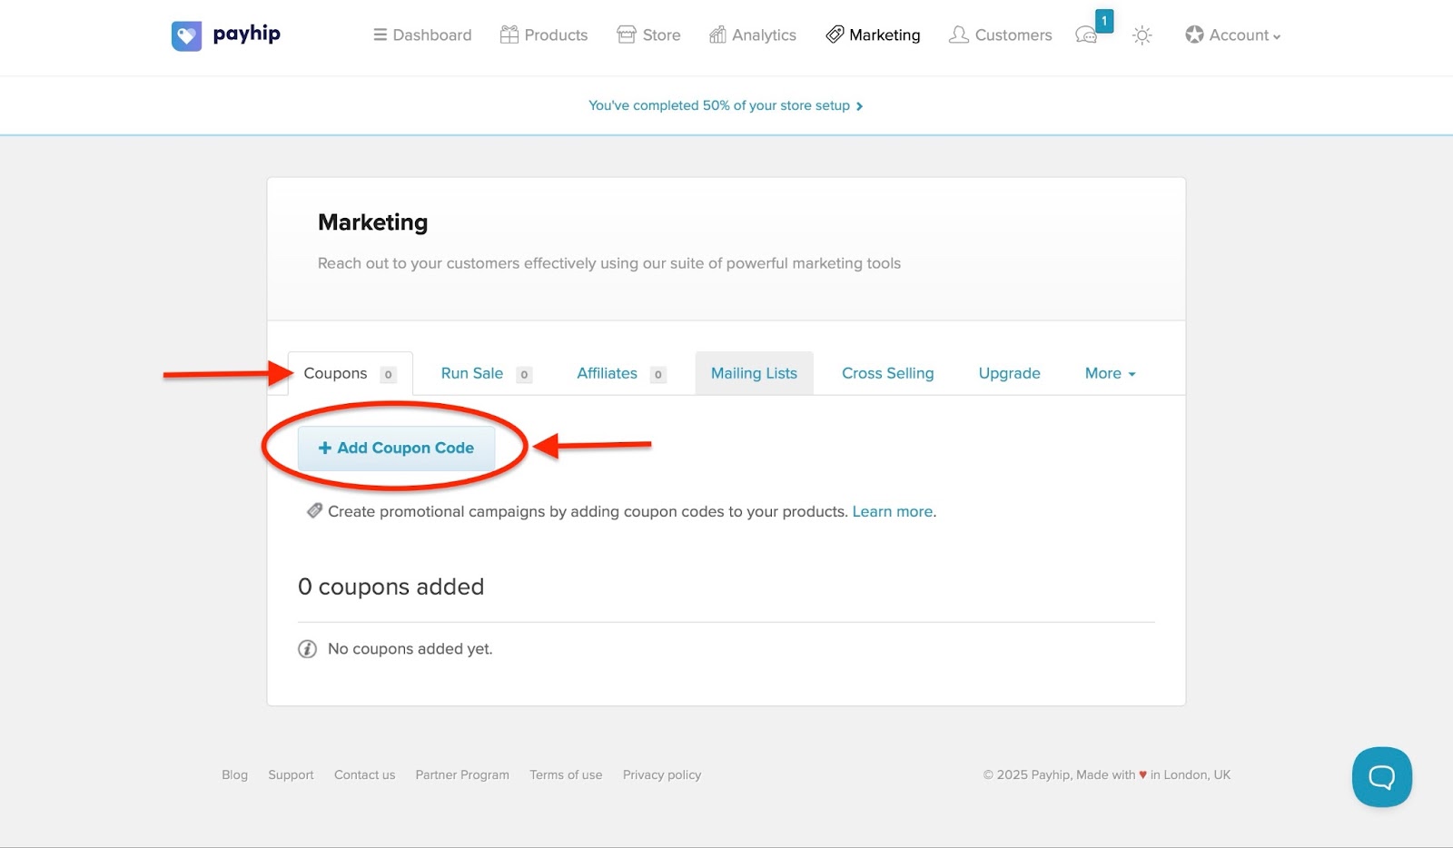Expand the Account dropdown
The width and height of the screenshot is (1453, 848).
(x=1232, y=35)
